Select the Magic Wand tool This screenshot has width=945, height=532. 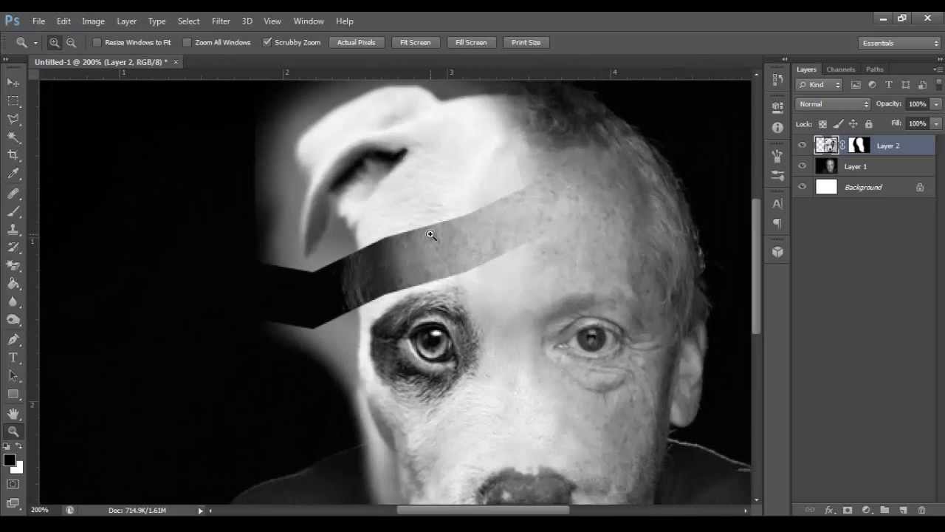[x=13, y=137]
